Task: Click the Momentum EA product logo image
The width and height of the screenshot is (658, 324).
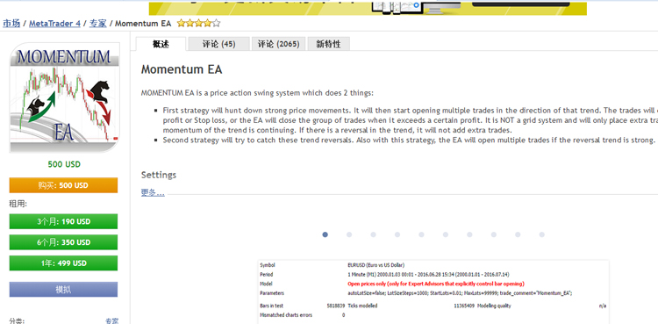Action: 64,97
